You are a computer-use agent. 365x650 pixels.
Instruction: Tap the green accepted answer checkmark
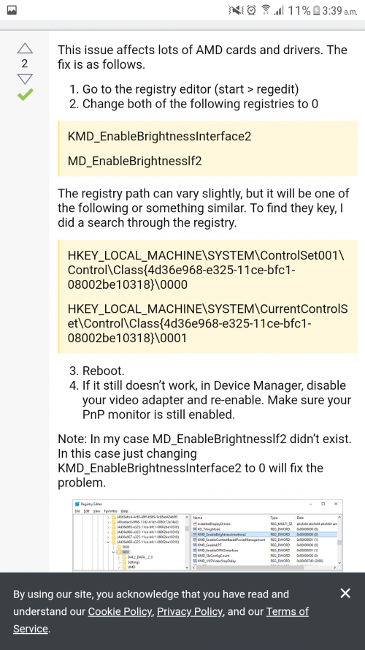point(25,95)
